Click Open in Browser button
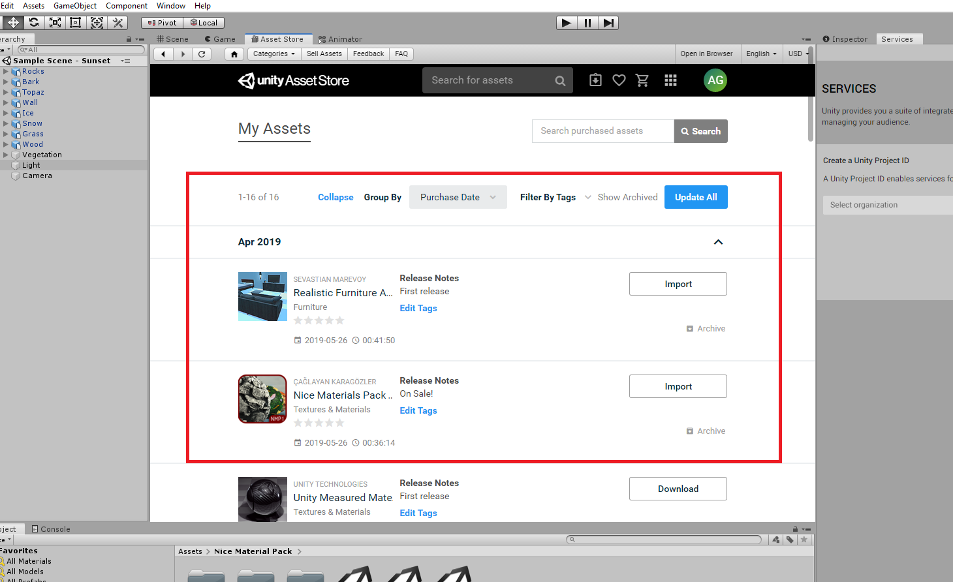The width and height of the screenshot is (953, 582). (x=706, y=54)
